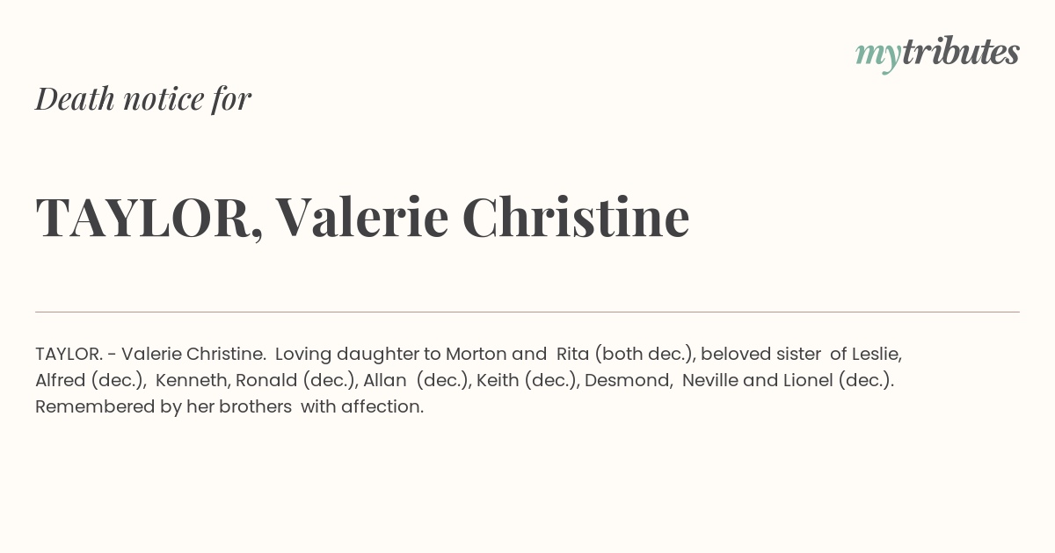
Task: Click the name 'Alfred (dec.)' in the notice
Action: coord(89,381)
